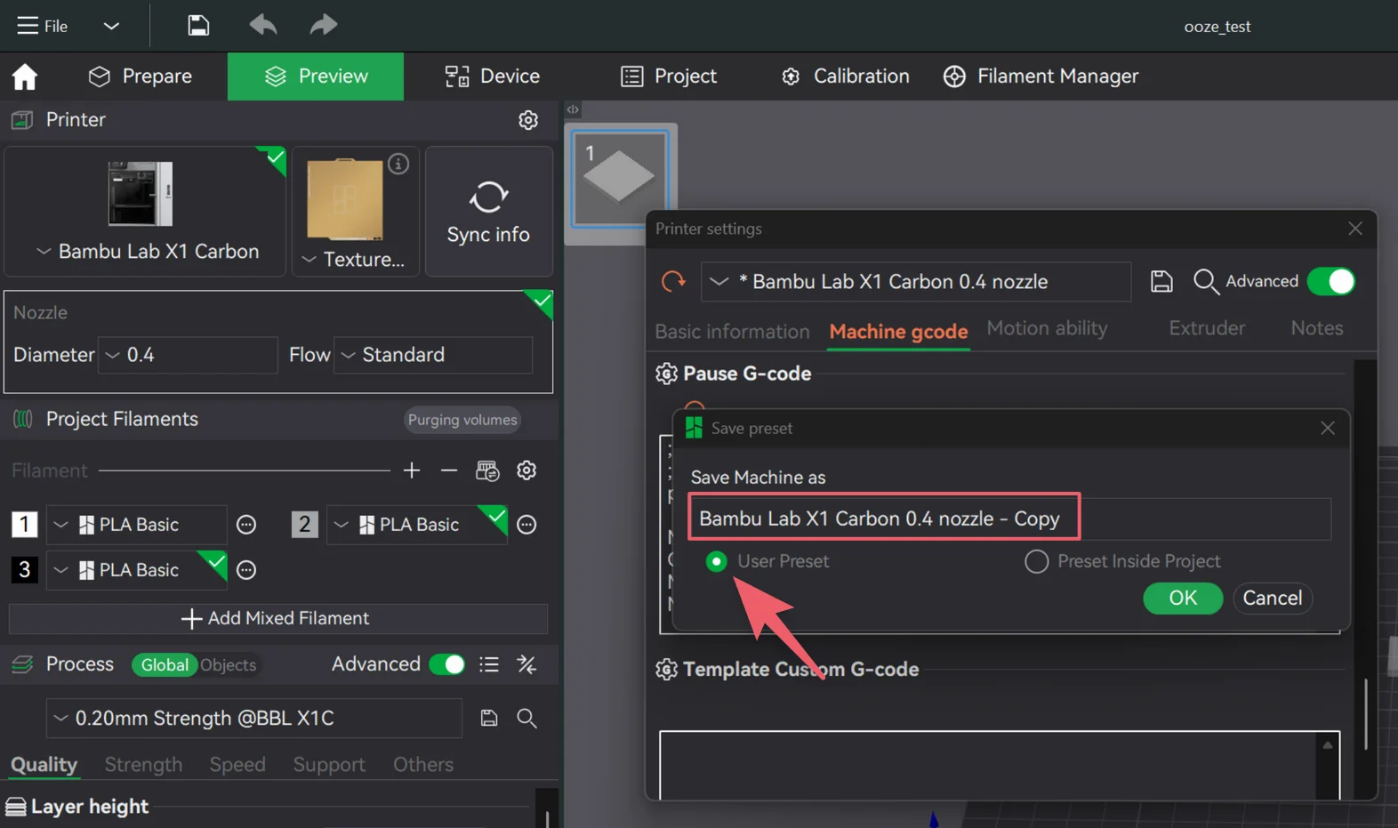Switch to the Quality process tab
The height and width of the screenshot is (828, 1398).
[44, 765]
